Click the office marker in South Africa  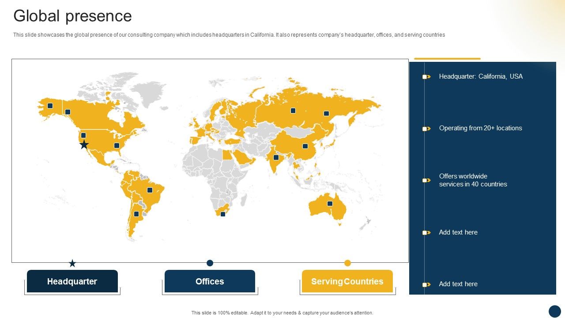pos(223,214)
